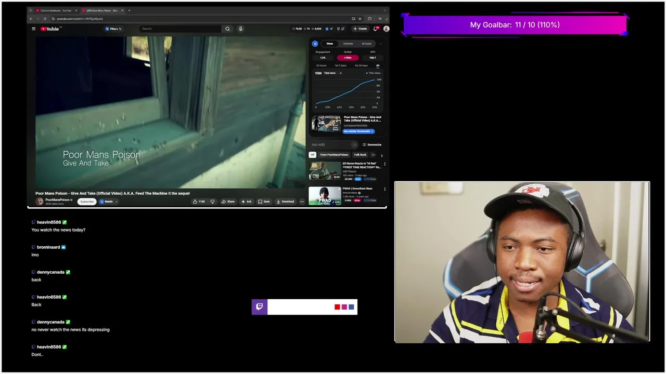
Task: Select the All recommendation chip
Action: 312,155
